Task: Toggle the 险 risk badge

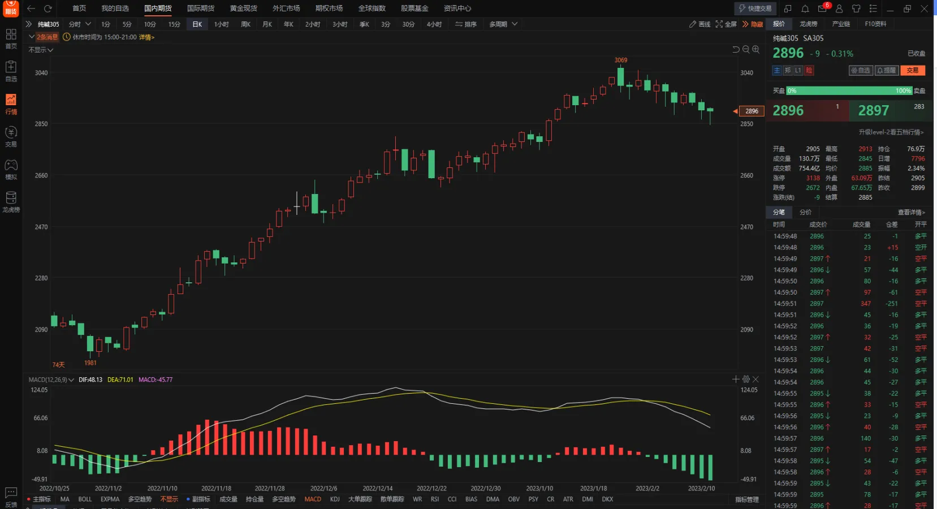Action: point(809,71)
